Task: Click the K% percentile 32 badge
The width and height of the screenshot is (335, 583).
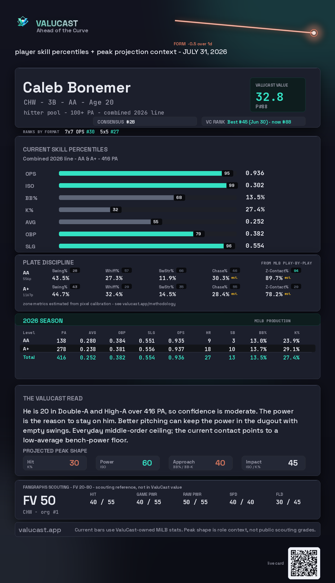Action: click(x=115, y=210)
